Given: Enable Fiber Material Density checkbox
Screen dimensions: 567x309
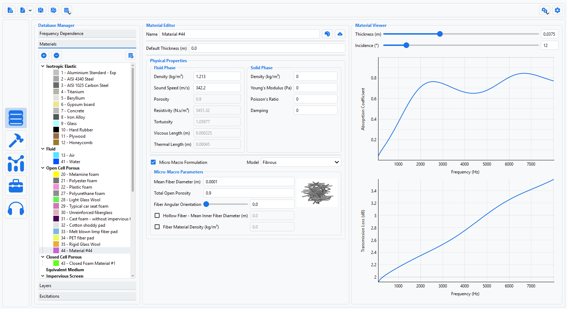Looking at the screenshot, I should click(x=157, y=227).
